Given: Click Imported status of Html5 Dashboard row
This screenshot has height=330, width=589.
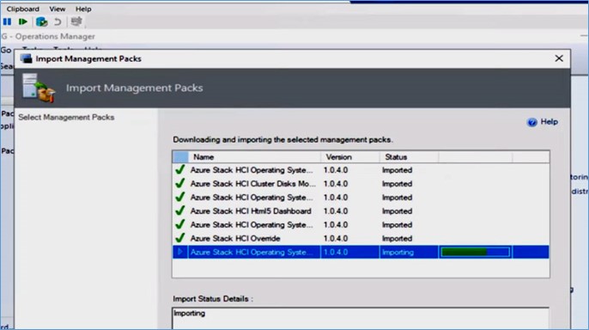Looking at the screenshot, I should (x=397, y=211).
